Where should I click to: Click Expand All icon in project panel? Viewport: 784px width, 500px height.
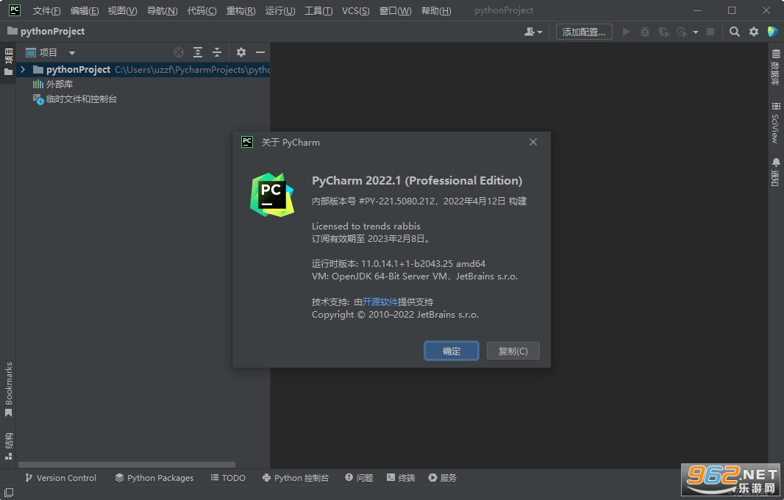coord(198,52)
